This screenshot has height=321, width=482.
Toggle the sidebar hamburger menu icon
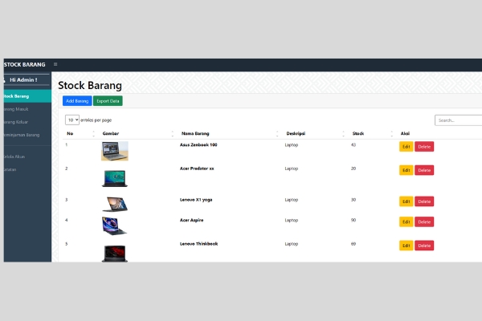click(x=55, y=64)
